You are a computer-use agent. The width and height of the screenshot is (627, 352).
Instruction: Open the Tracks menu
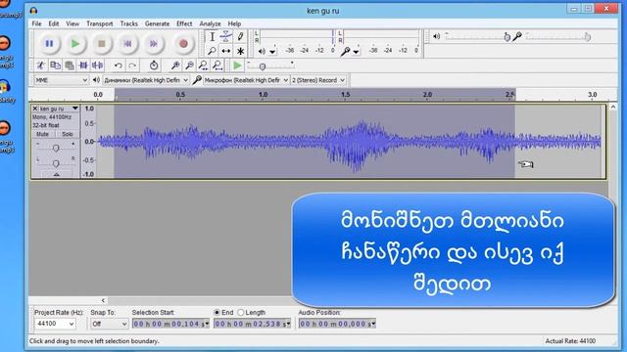click(x=128, y=23)
